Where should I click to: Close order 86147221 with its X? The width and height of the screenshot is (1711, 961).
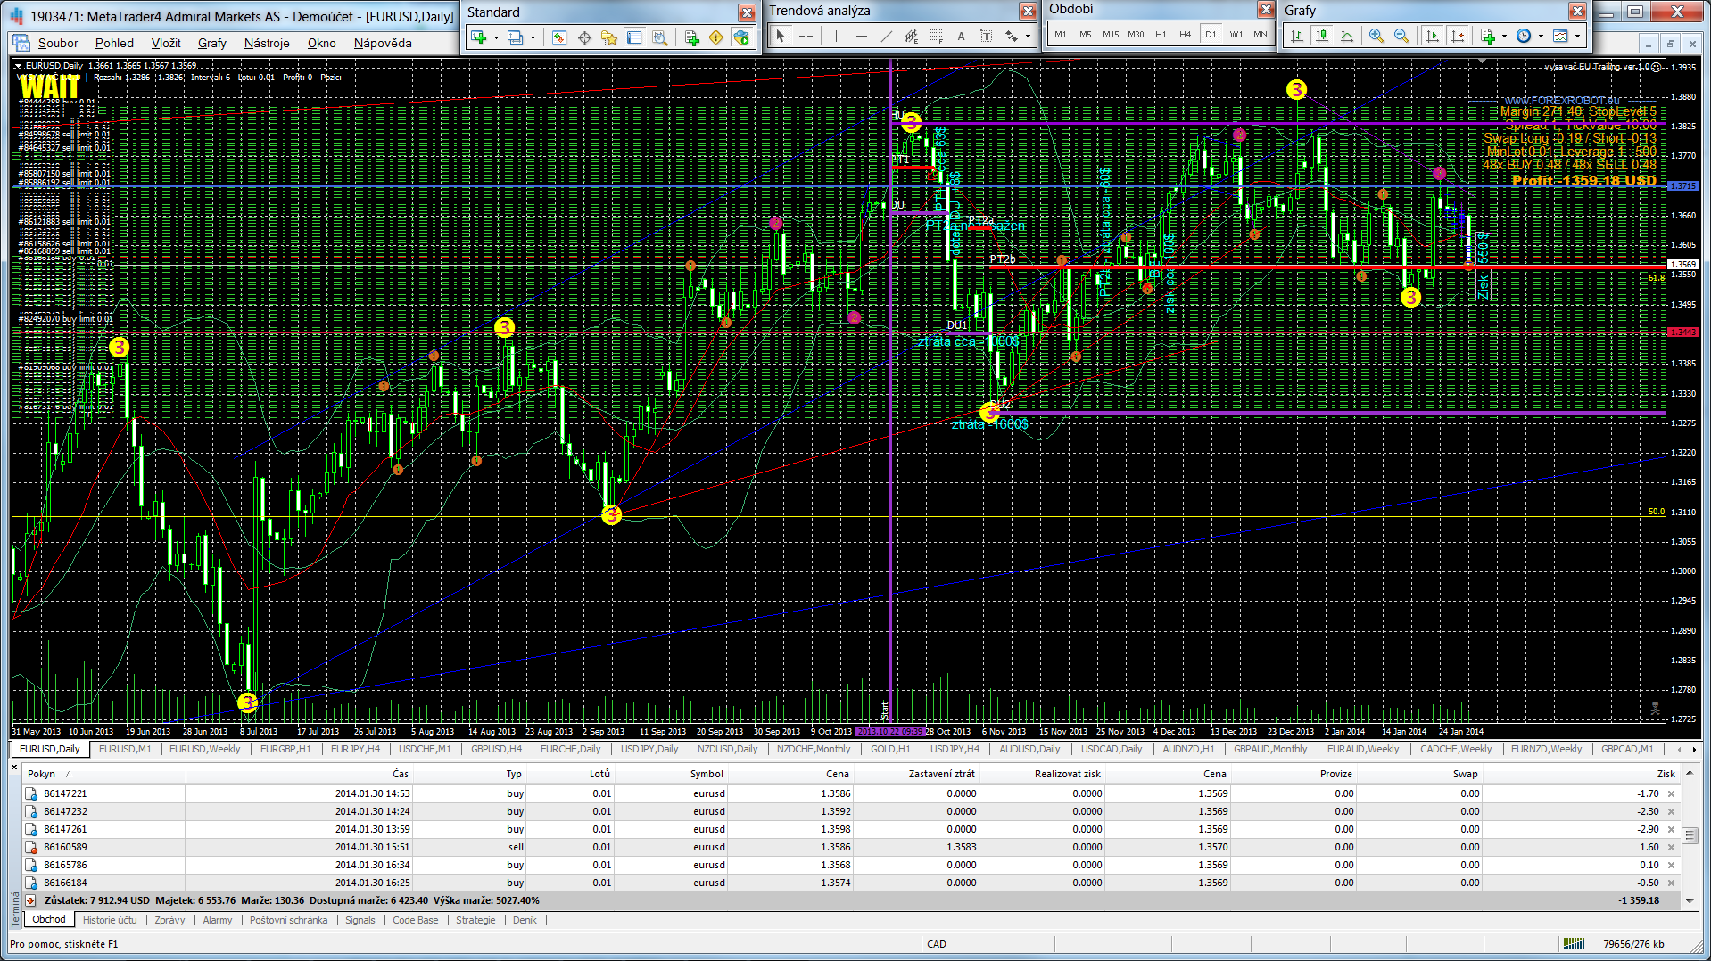tap(1672, 793)
